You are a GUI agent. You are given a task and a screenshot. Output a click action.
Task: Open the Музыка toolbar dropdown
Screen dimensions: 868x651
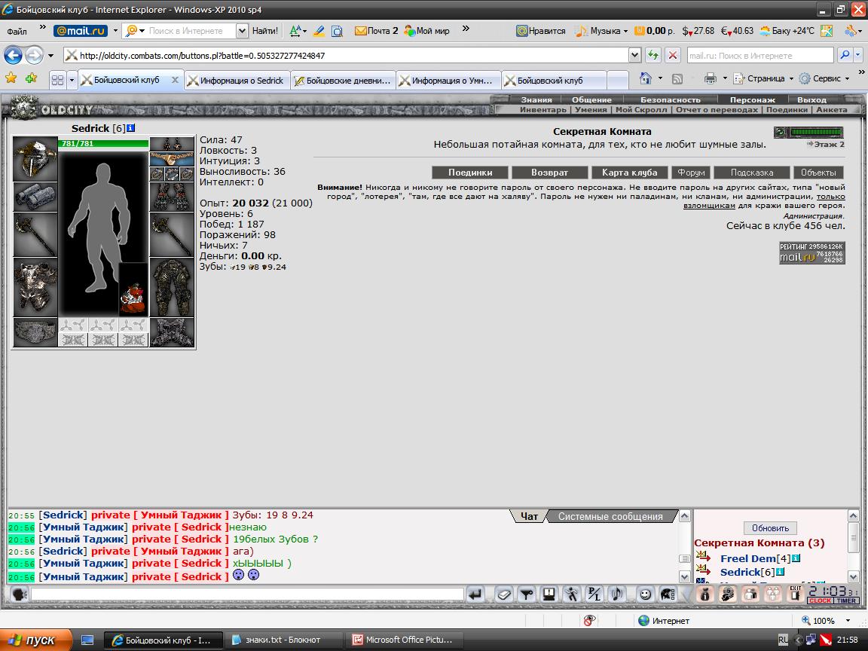(x=625, y=31)
